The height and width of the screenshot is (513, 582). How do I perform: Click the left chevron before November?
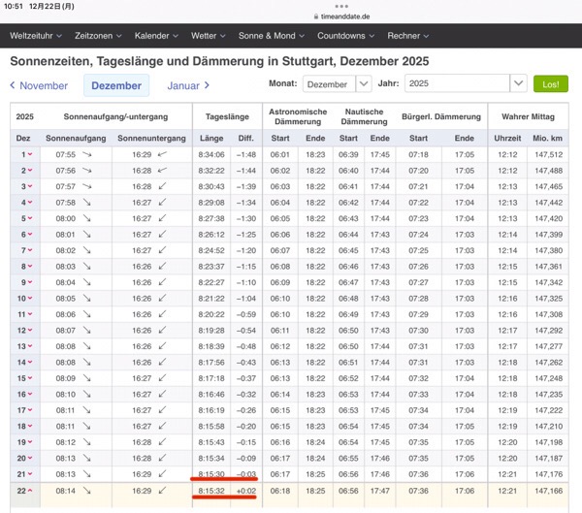[13, 85]
